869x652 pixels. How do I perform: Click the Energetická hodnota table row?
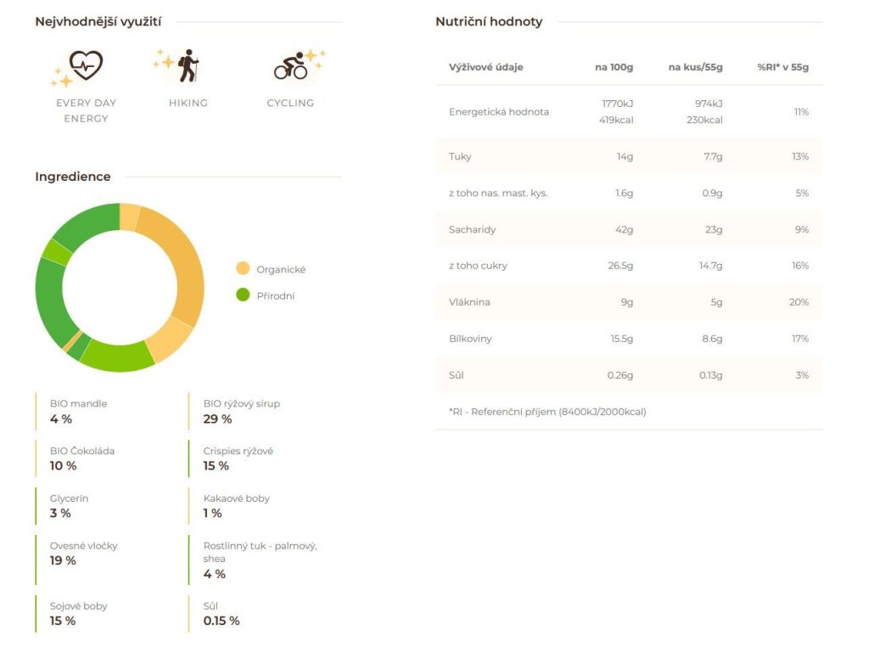[x=629, y=112]
